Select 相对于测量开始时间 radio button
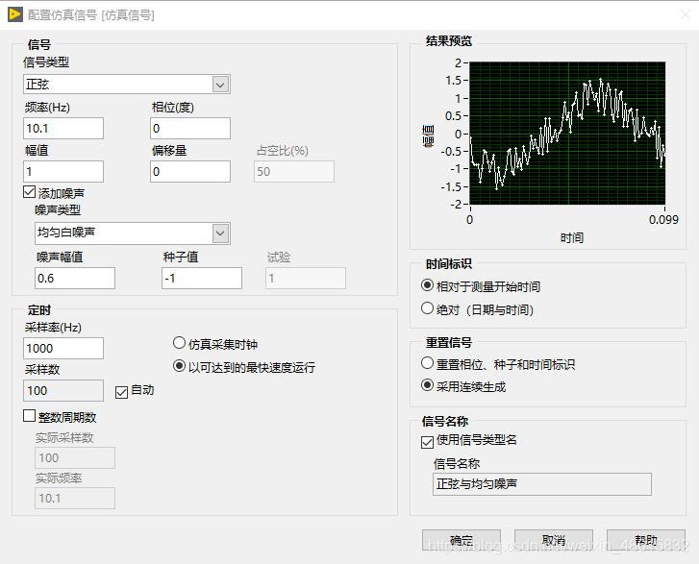Screen dimensions: 699x564 click(427, 285)
